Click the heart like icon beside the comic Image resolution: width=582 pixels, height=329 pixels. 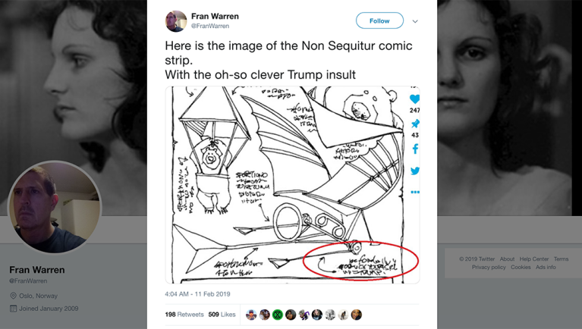[x=414, y=99]
